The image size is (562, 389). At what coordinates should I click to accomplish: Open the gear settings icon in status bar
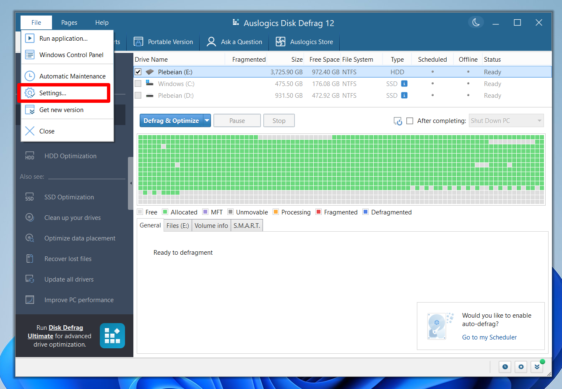point(521,367)
